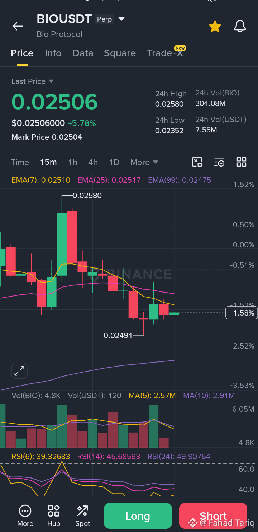Tap the Short button
Viewport: 258px width, 532px height.
point(213,516)
